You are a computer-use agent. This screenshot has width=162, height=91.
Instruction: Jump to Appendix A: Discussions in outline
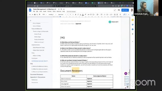click(38, 77)
